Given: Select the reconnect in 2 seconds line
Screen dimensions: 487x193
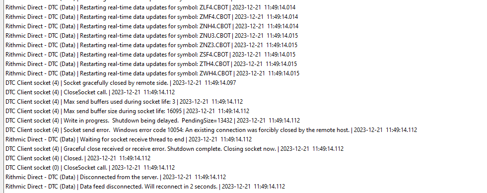Looking at the screenshot, I should [145, 187].
